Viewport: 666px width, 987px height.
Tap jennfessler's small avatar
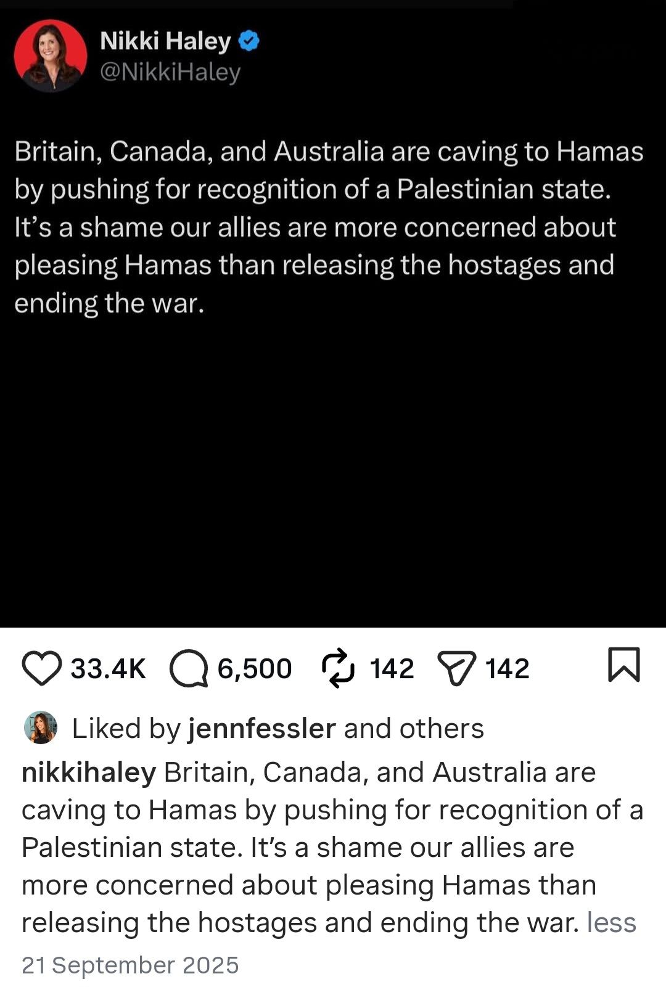coord(41,727)
